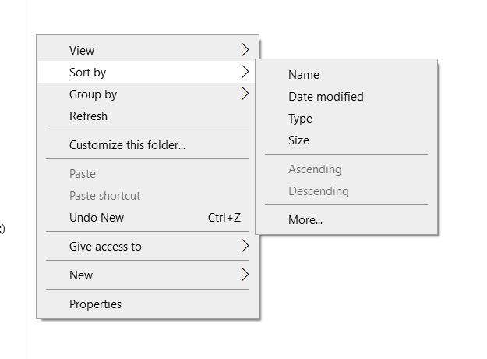Open folder Properties

(95, 304)
